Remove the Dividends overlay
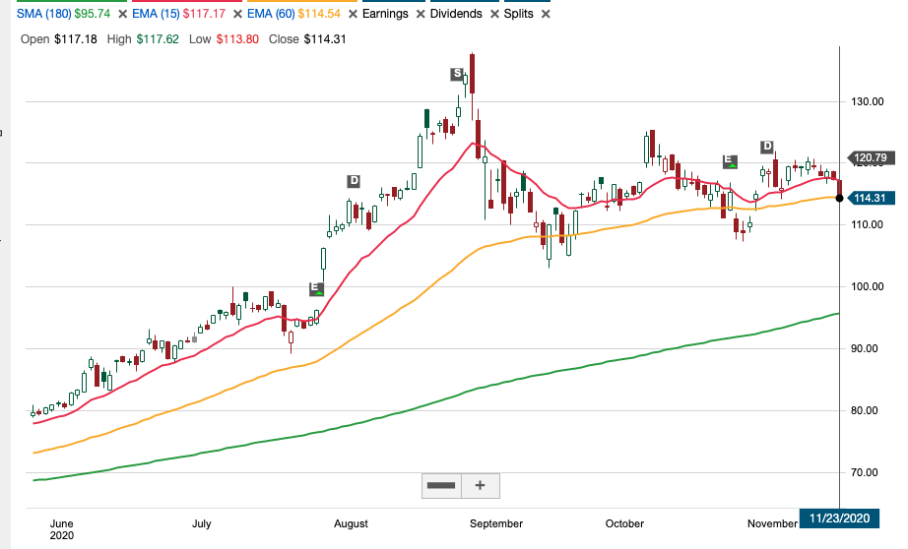908x549 pixels. click(494, 14)
